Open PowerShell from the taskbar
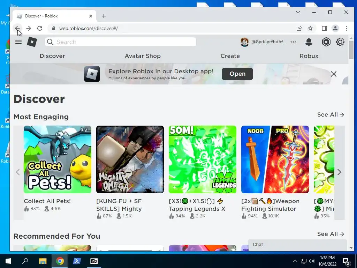Screen dimensions: 357x268 [77, 261]
